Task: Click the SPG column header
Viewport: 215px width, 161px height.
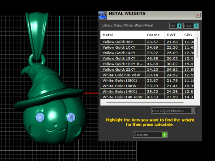Action: 188,35
